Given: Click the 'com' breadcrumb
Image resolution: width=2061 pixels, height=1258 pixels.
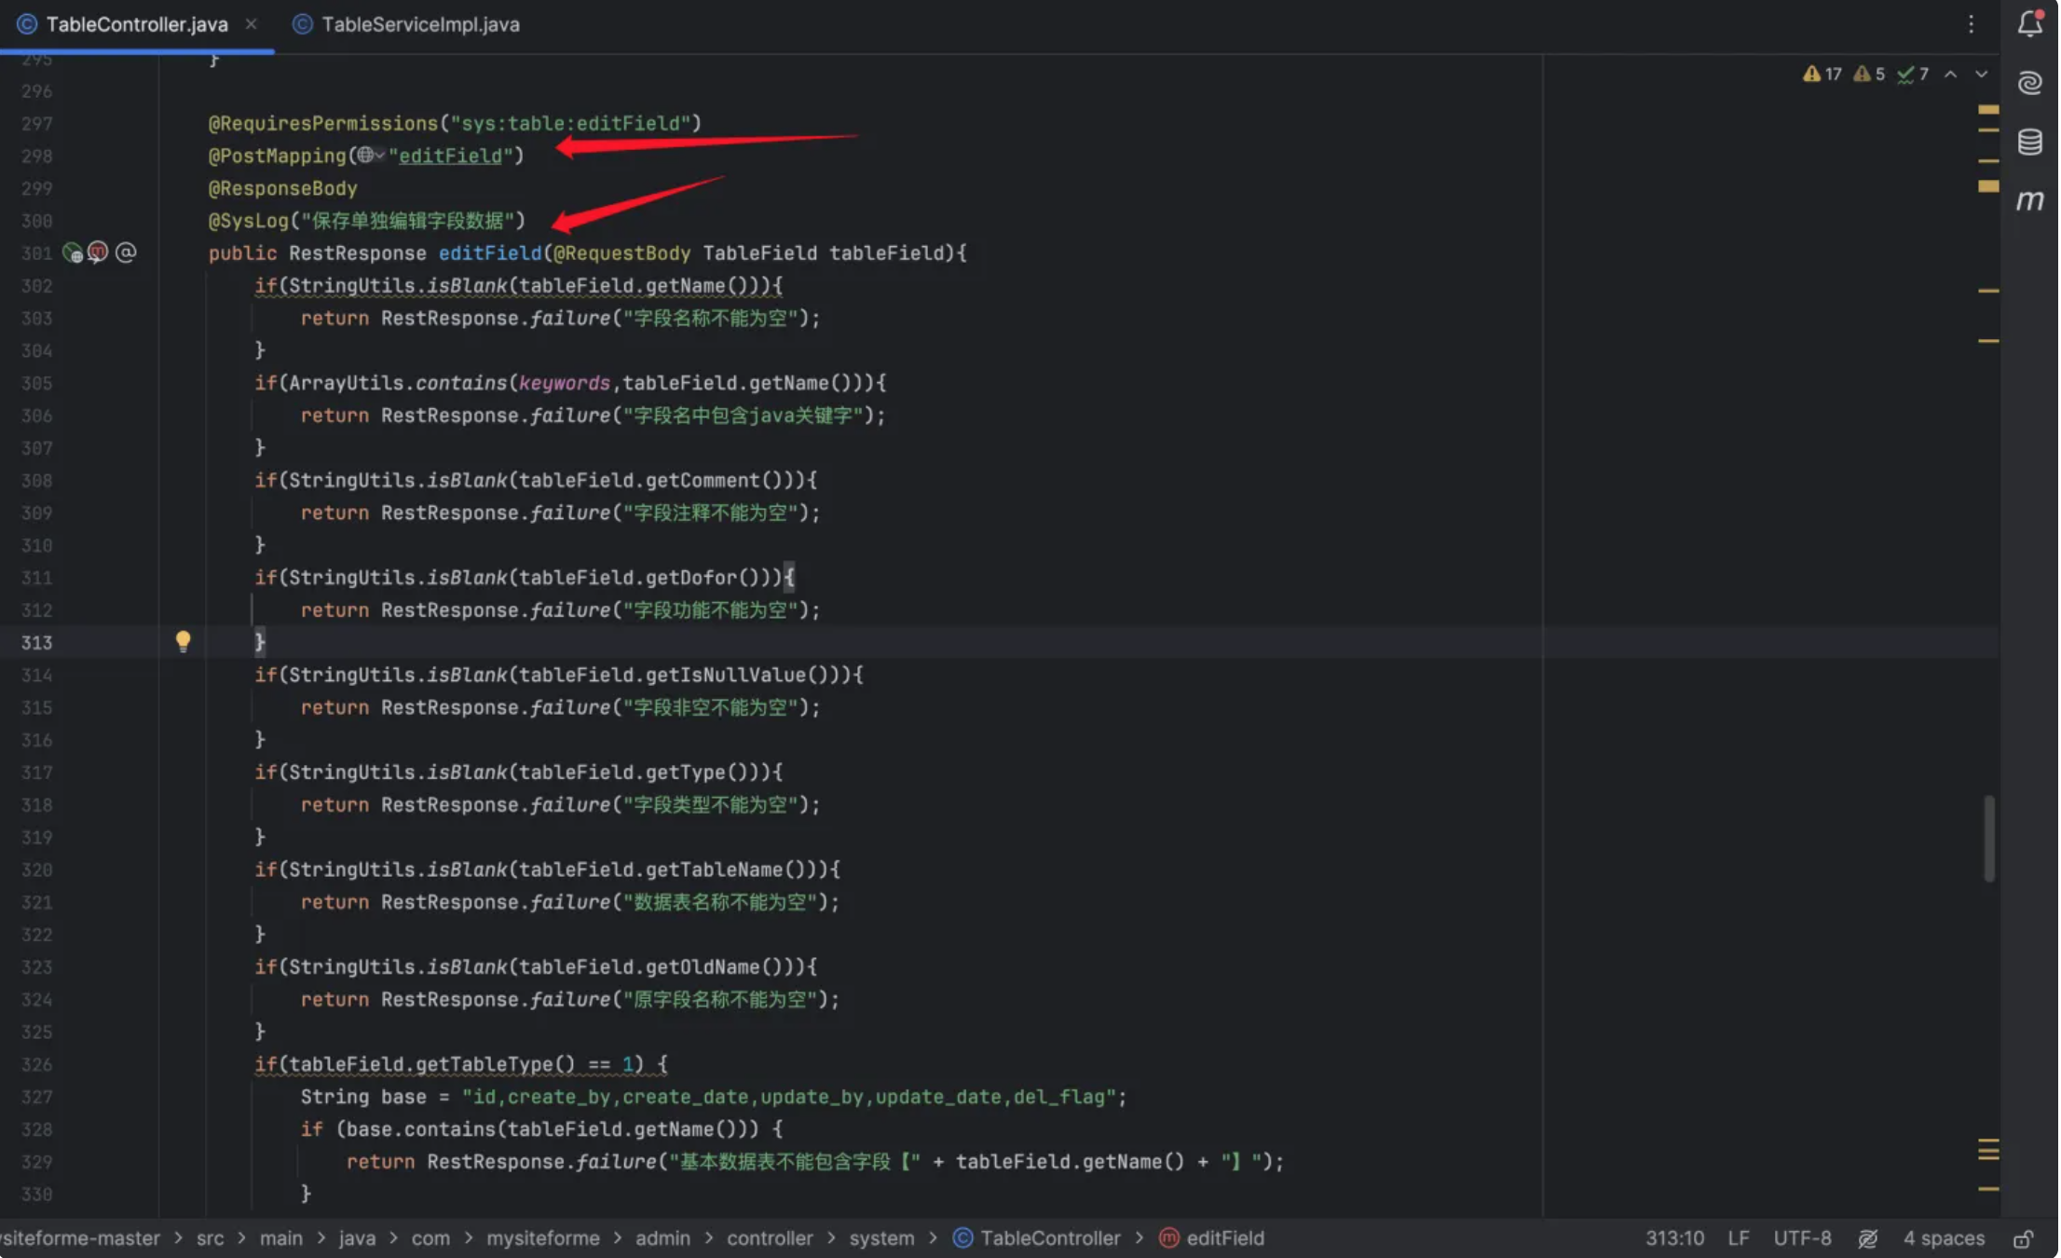Looking at the screenshot, I should tap(430, 1237).
